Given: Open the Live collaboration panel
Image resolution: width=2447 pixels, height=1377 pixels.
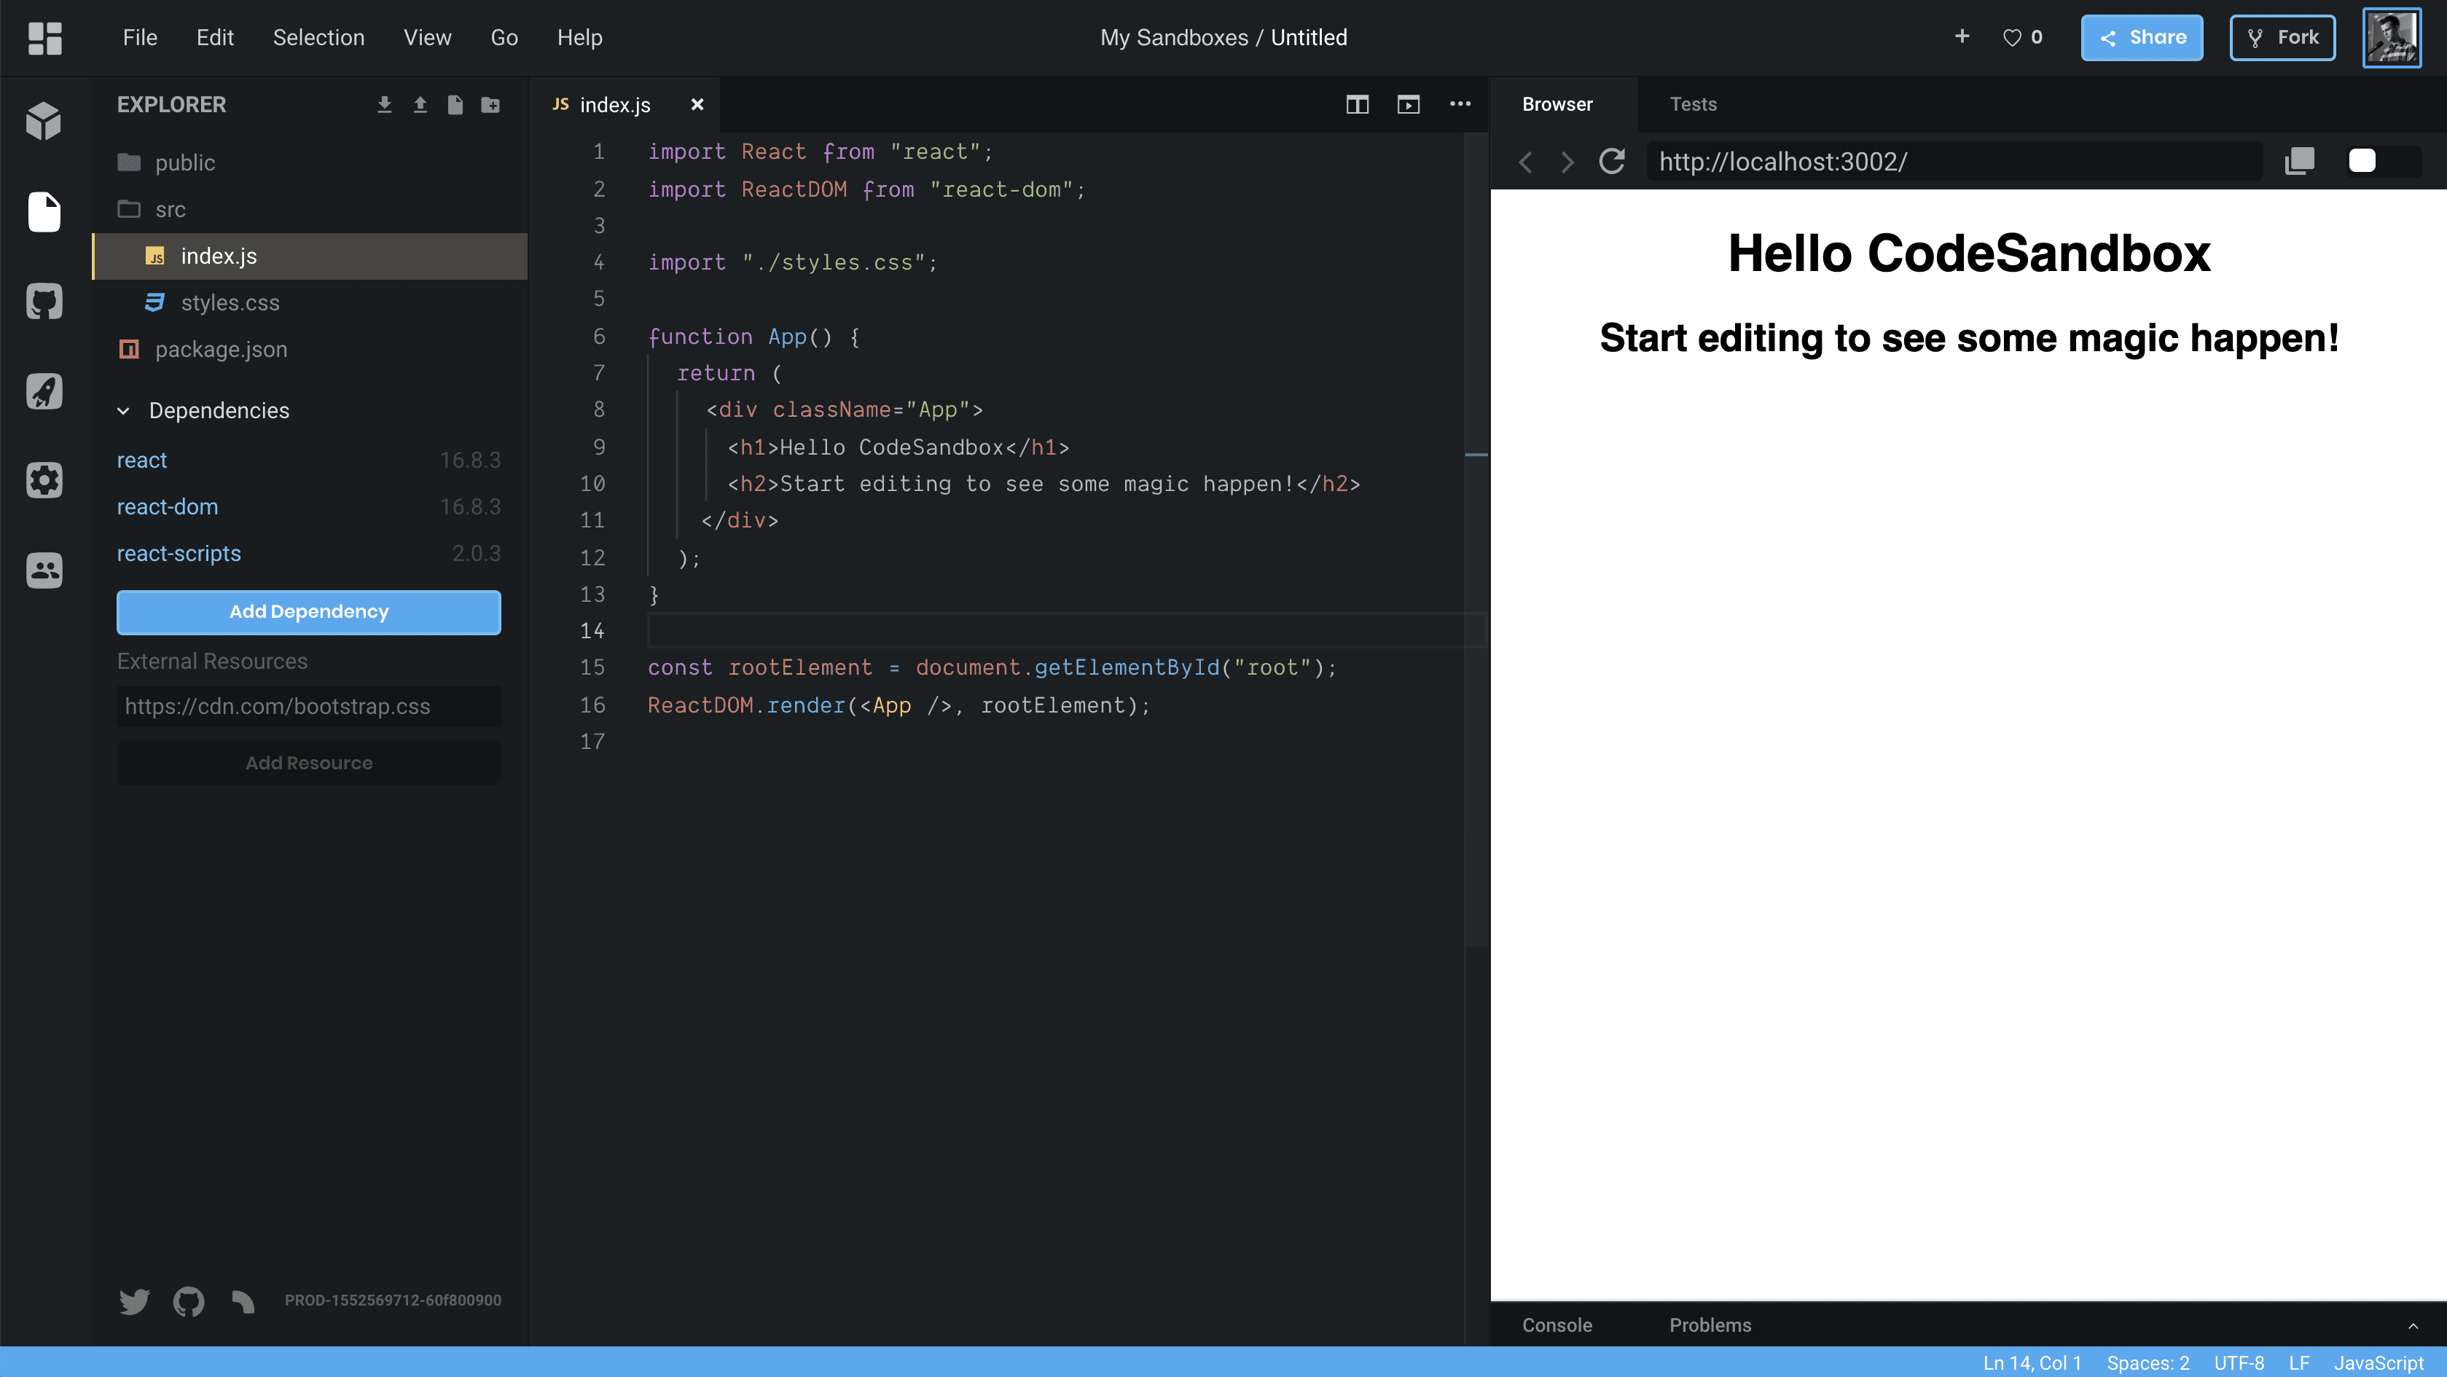Looking at the screenshot, I should [44, 570].
